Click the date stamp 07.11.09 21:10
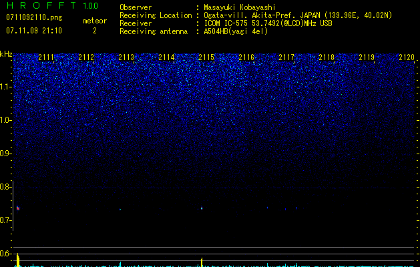 34,31
